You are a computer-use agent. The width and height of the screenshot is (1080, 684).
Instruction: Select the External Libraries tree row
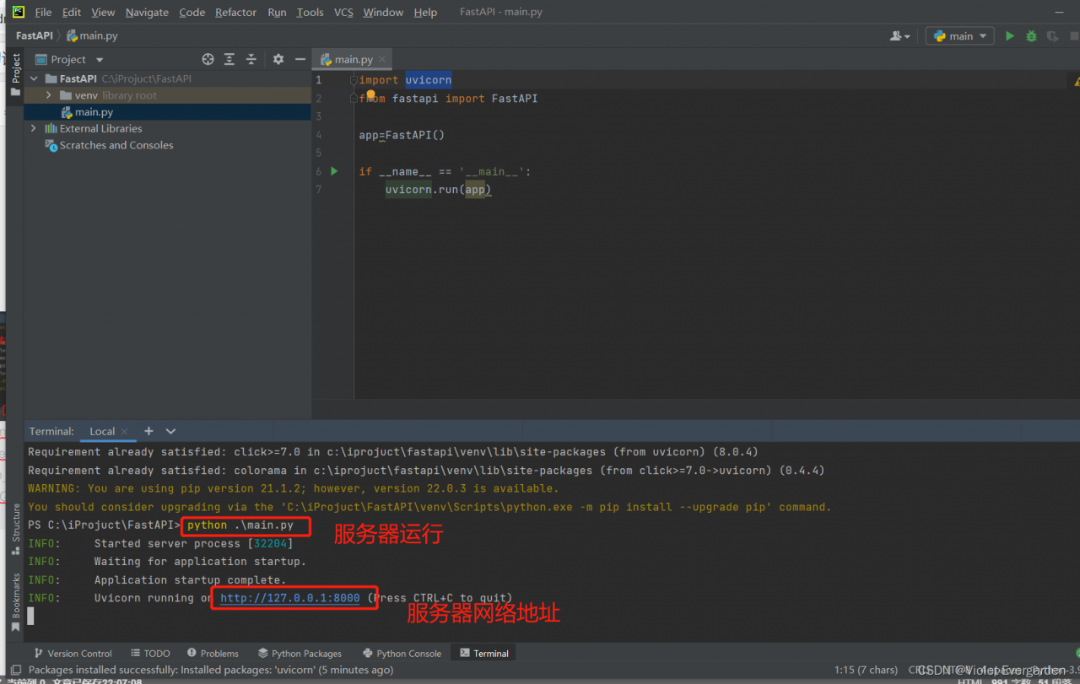(x=167, y=128)
